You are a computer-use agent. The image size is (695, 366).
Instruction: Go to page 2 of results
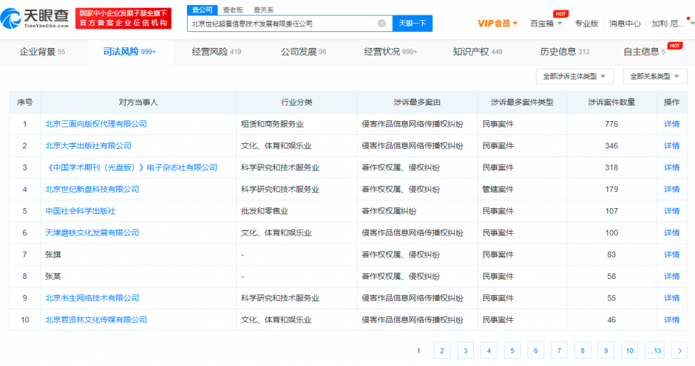(x=442, y=351)
